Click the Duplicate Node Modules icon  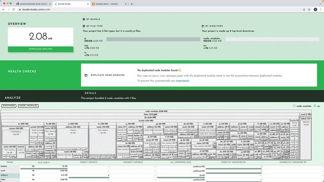[86, 75]
